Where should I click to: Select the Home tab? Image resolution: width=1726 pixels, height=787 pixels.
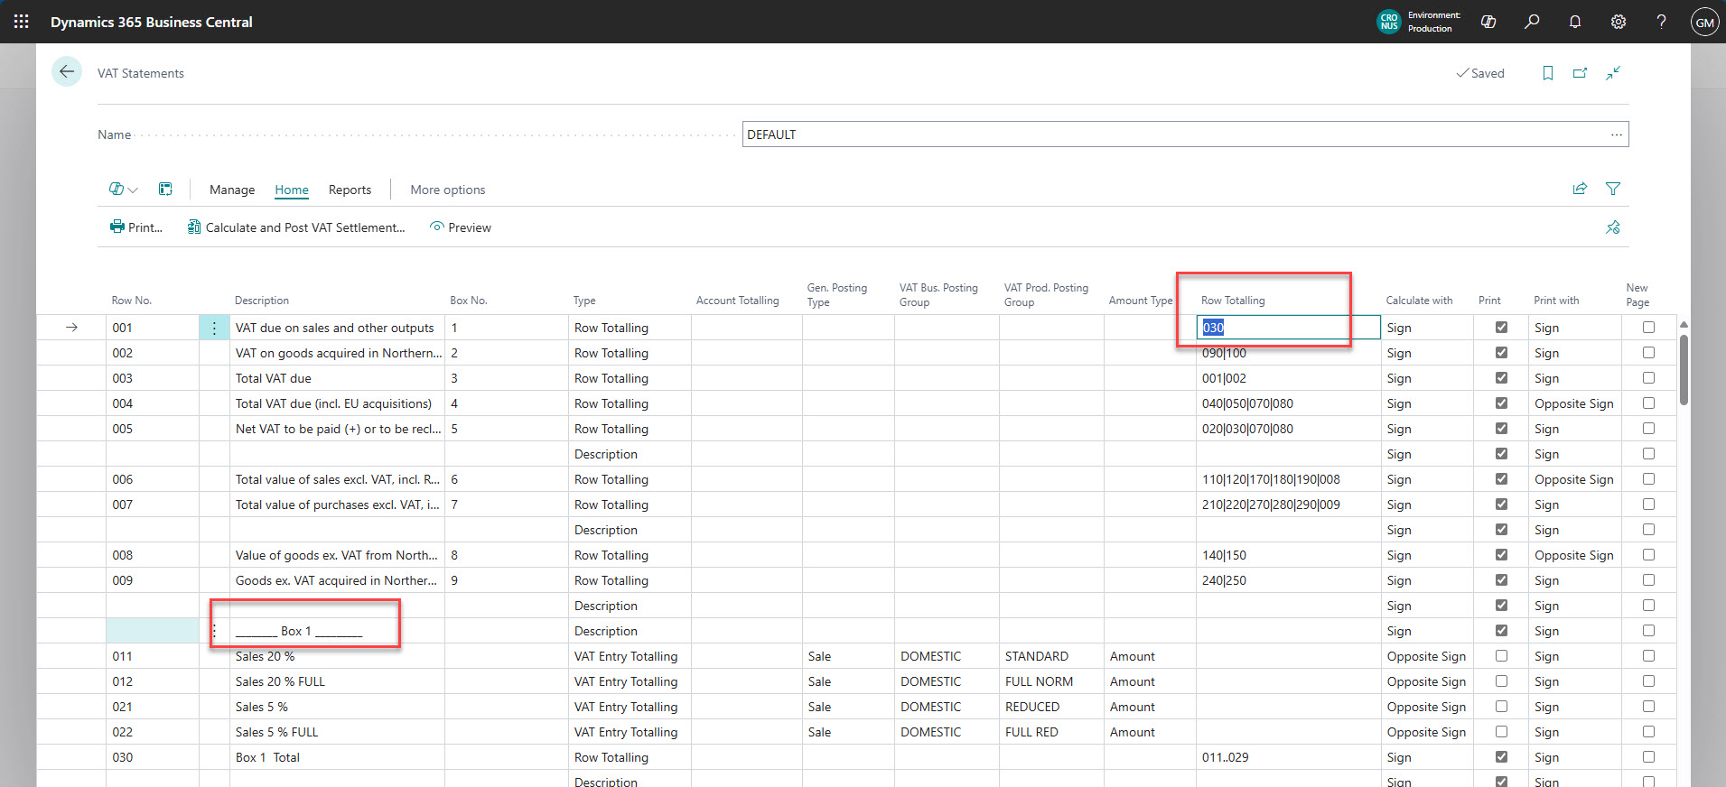pyautogui.click(x=292, y=190)
